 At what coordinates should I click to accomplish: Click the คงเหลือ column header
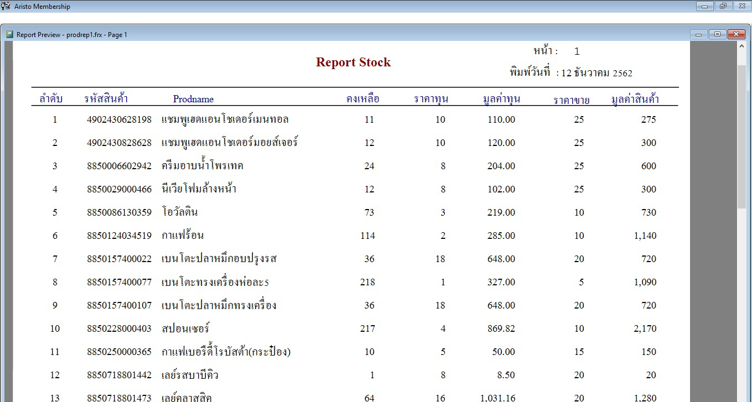coord(363,100)
